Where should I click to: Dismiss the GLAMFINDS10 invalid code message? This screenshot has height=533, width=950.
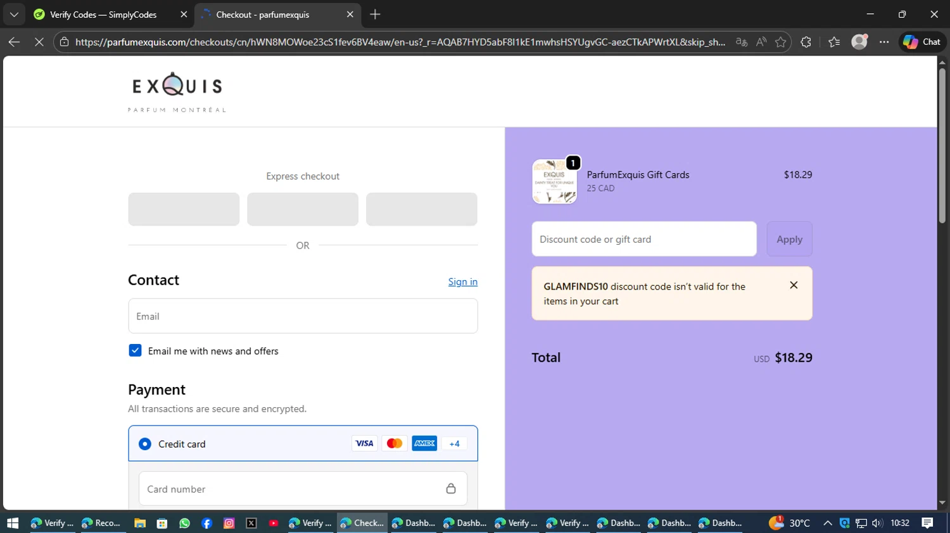coord(794,285)
